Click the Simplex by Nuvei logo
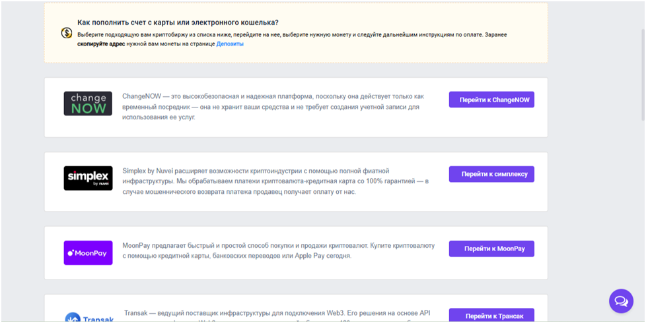Viewport: 646px width, 323px height. pos(88,178)
